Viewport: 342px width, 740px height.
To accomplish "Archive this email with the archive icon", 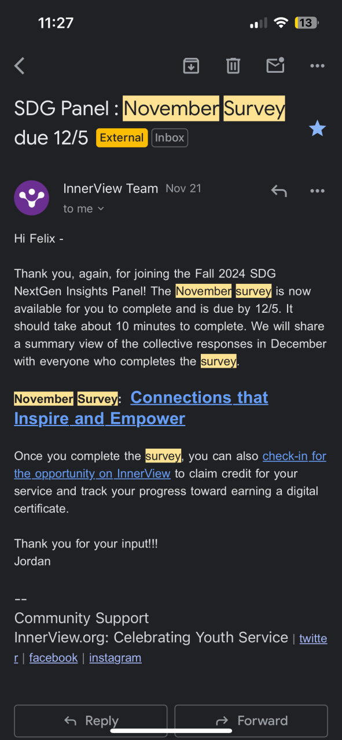I will [x=191, y=66].
